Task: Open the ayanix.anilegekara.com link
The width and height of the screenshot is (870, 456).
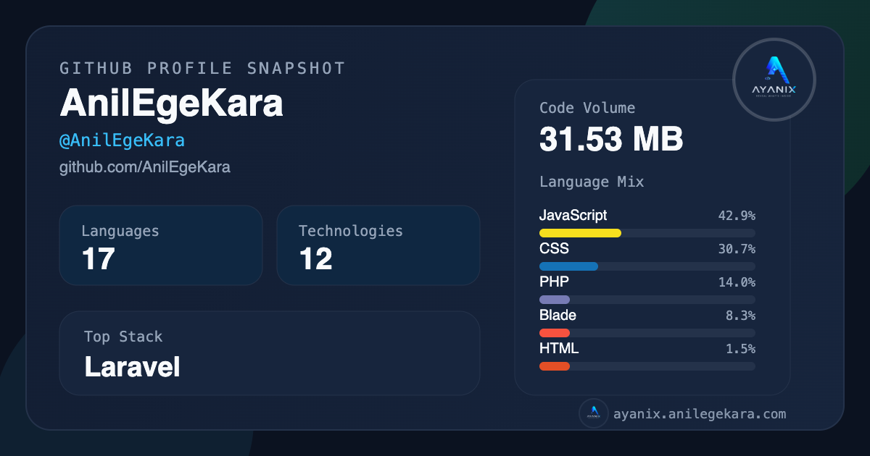Action: tap(700, 415)
